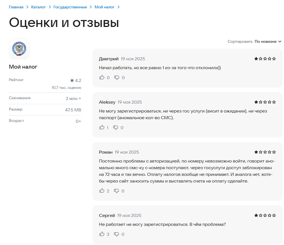Image resolution: width=284 pixels, height=245 pixels.
Task: Click the 10,7 тыс. оценок count
Action: point(66,87)
